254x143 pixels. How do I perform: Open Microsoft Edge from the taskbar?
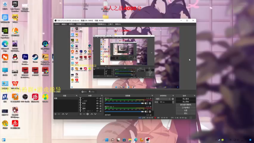tap(136, 140)
